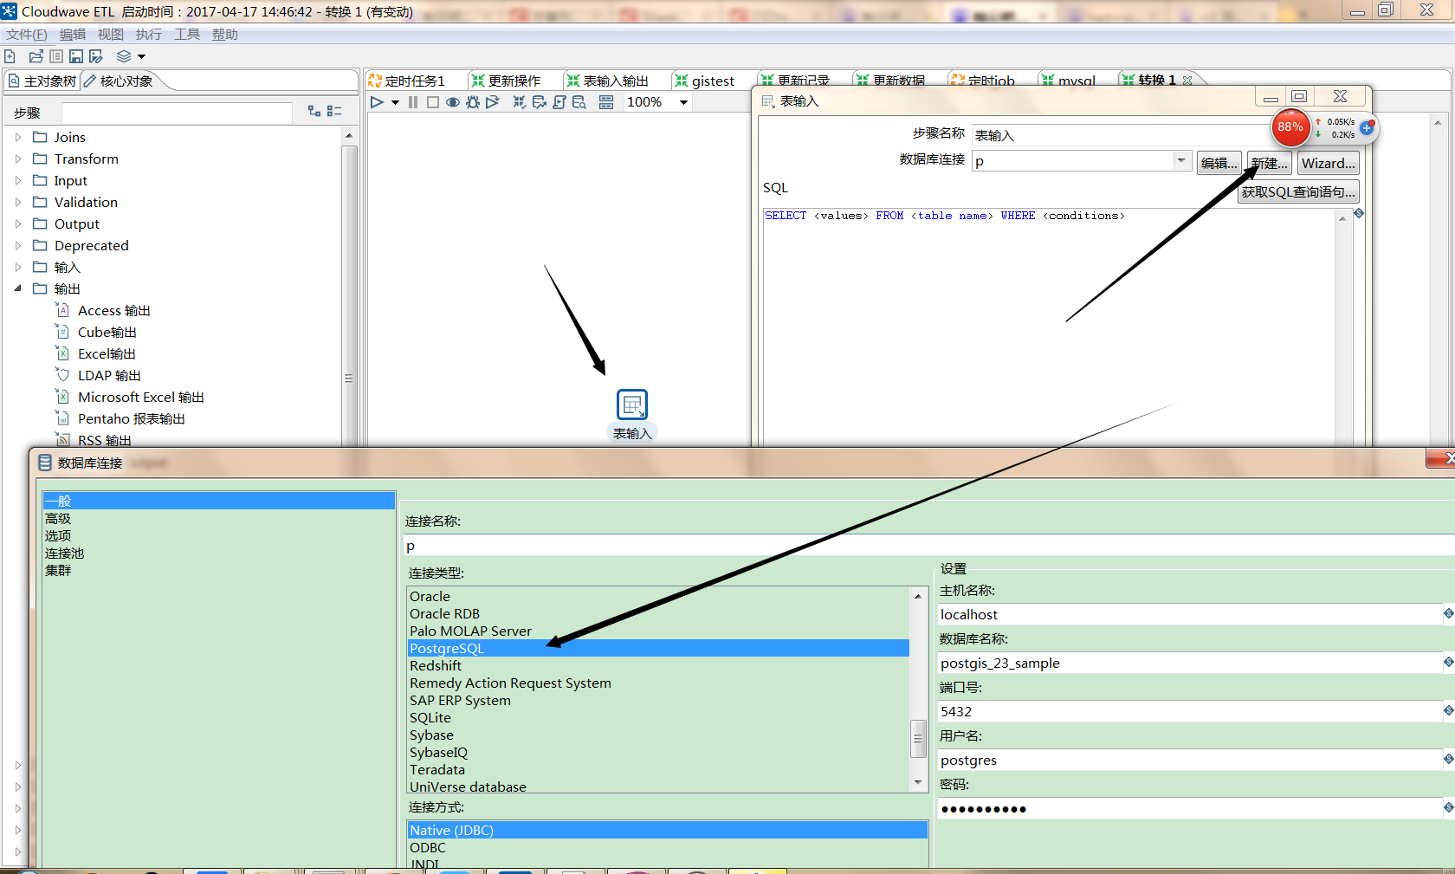Click the 端口号 field showing 5432
1455x874 pixels.
pos(1190,711)
